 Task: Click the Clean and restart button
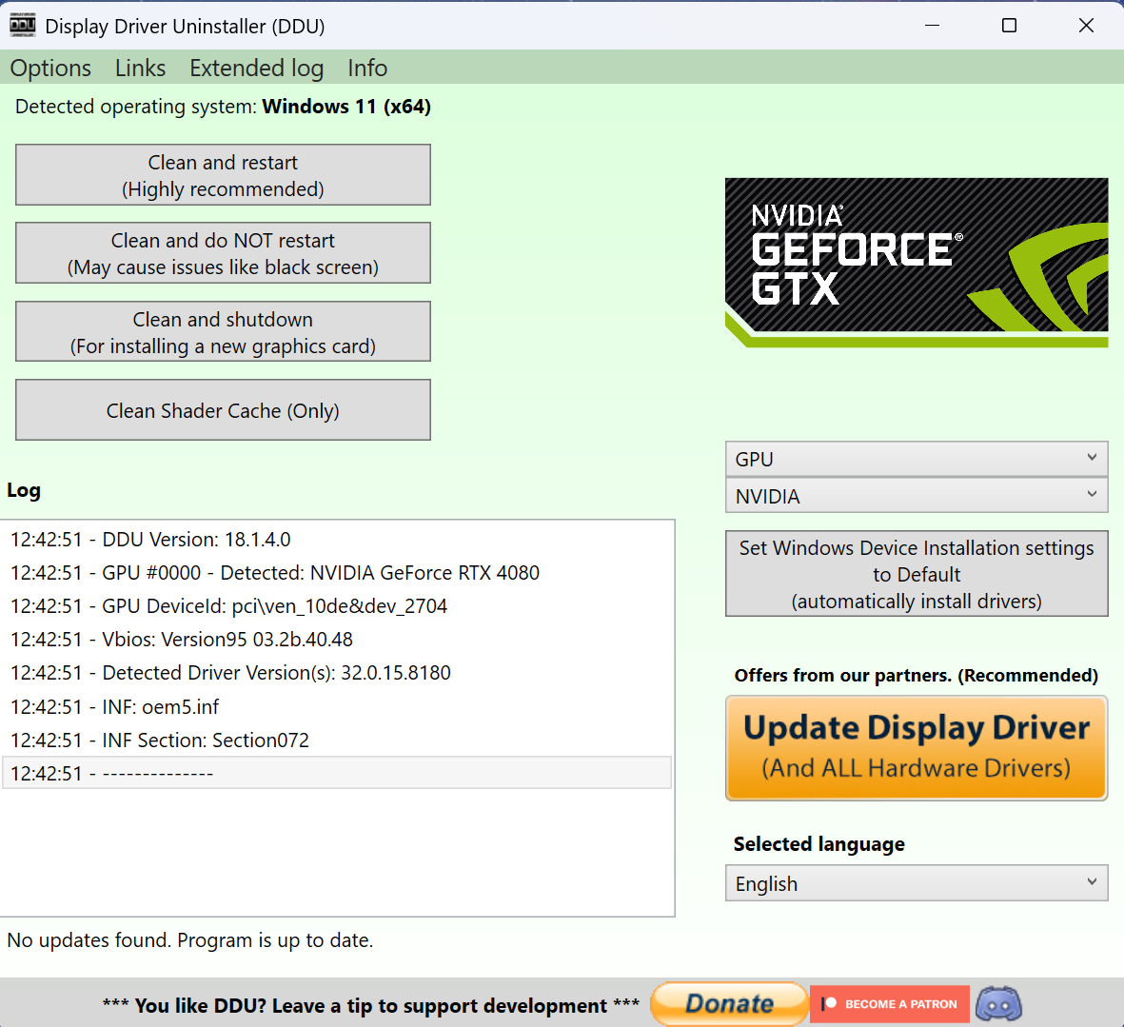click(222, 174)
